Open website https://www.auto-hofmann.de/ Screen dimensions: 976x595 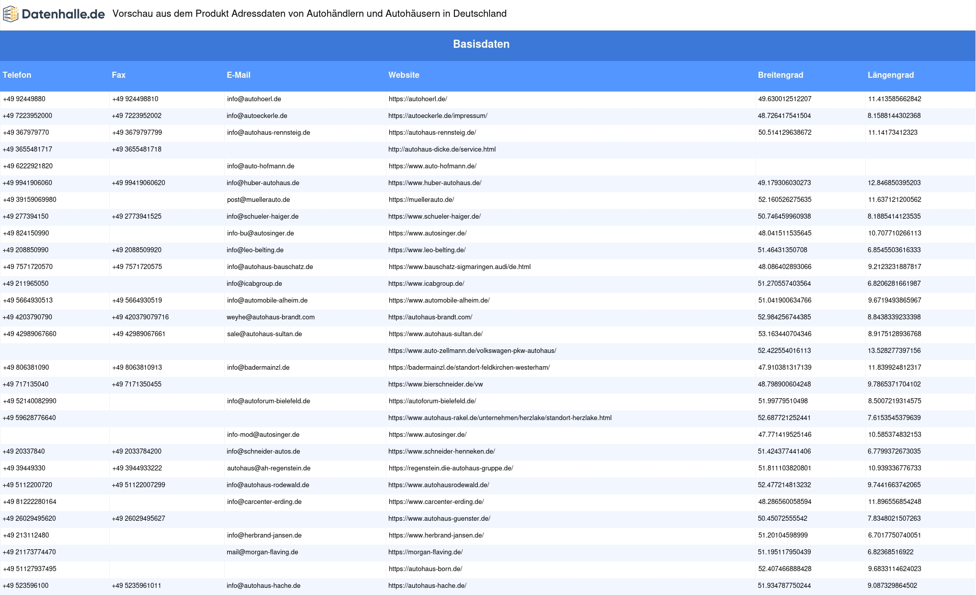pyautogui.click(x=433, y=166)
